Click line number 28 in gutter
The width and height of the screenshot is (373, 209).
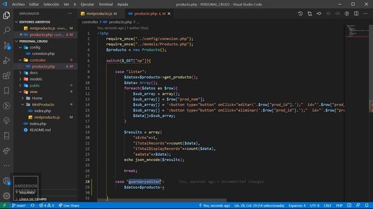point(88,182)
